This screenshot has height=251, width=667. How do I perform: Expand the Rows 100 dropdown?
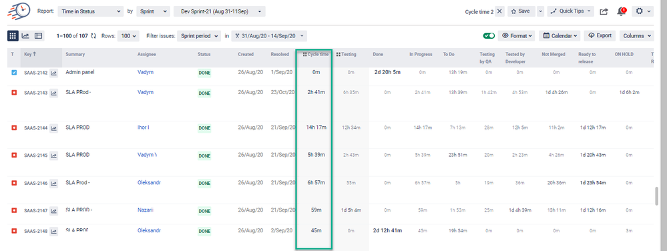point(128,36)
